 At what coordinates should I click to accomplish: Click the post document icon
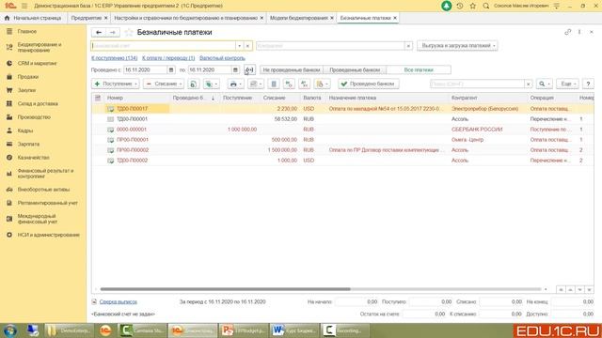tap(289, 84)
